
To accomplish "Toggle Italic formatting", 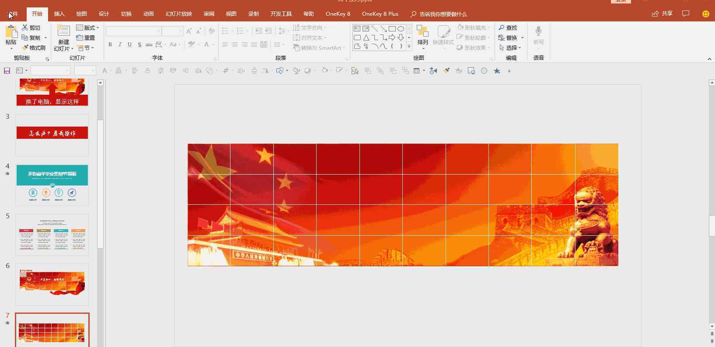I will [120, 45].
